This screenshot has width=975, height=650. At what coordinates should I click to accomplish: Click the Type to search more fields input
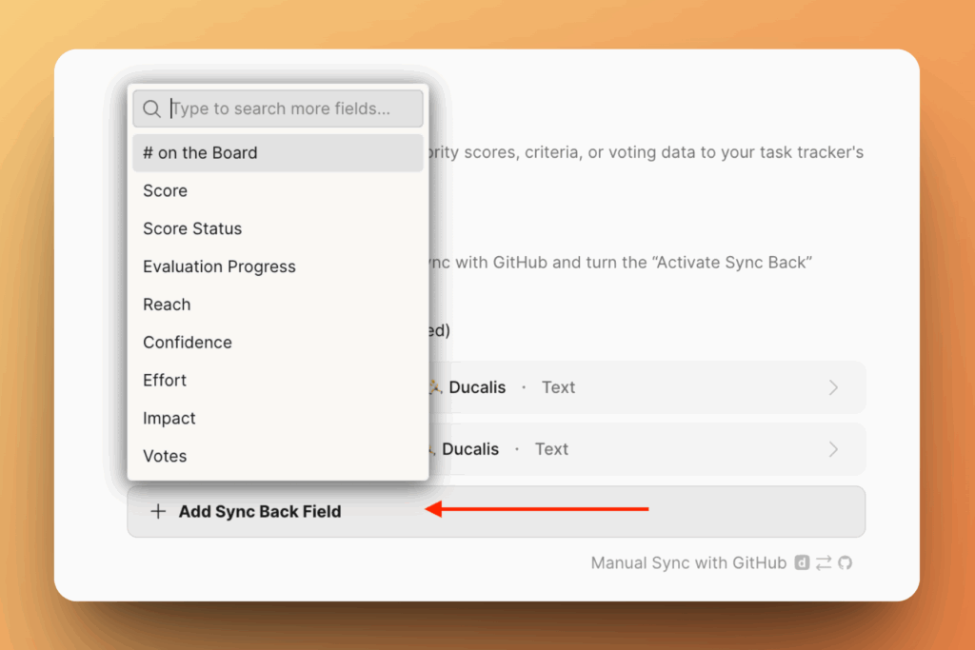(286, 108)
